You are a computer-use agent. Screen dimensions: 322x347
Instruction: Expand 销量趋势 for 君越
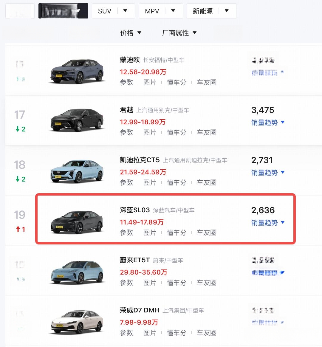[x=268, y=123]
